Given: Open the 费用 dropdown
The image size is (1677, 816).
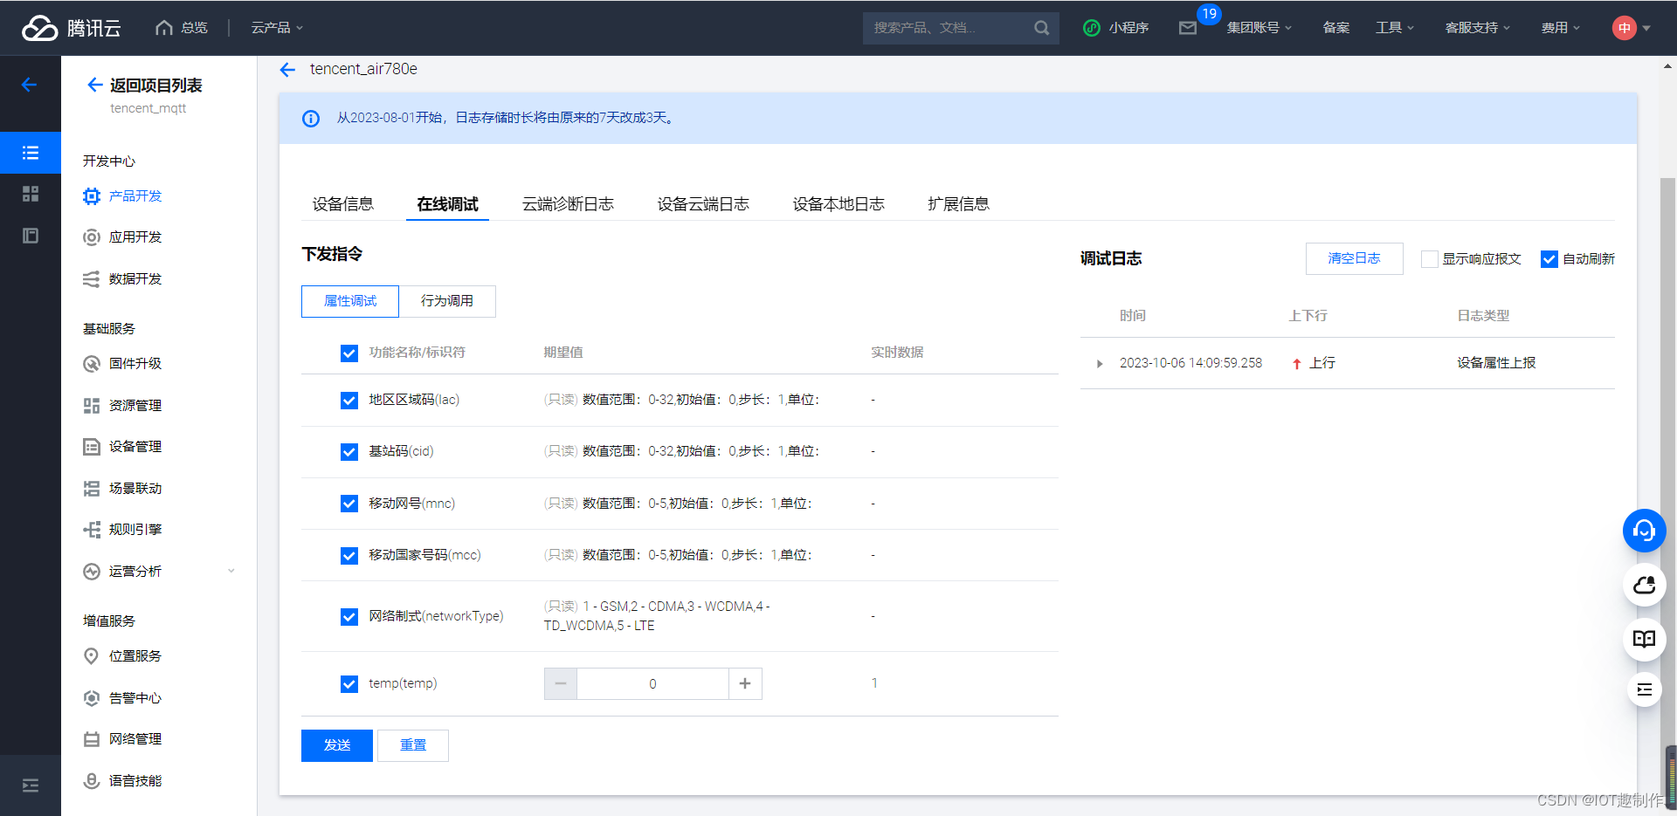Looking at the screenshot, I should pos(1560,28).
